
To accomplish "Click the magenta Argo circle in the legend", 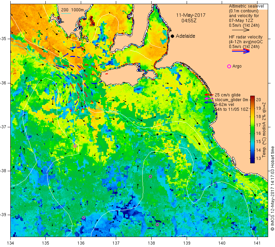I will point(229,66).
